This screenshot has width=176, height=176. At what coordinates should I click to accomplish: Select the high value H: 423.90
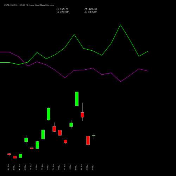pos(91,9)
